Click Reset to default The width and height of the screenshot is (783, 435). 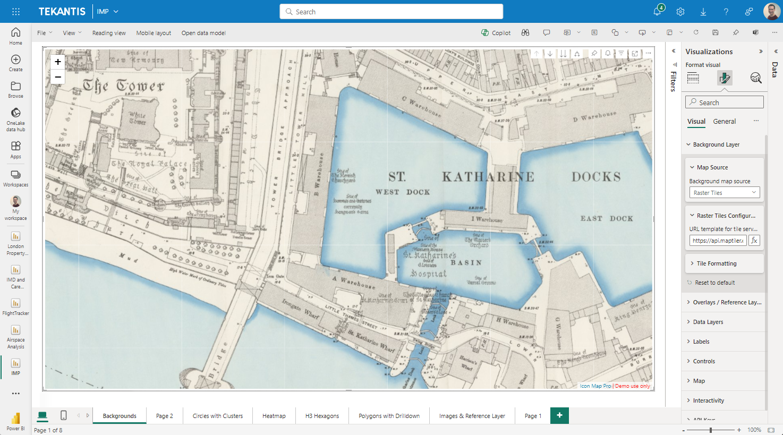714,283
